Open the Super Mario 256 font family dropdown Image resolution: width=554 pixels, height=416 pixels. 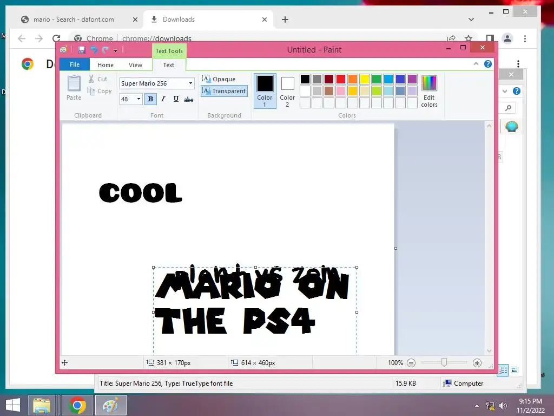tap(190, 83)
